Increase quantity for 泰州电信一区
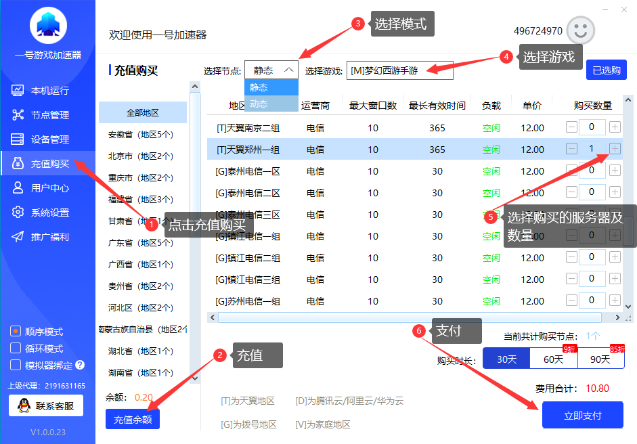Viewport: 637px width, 444px height. click(x=615, y=170)
